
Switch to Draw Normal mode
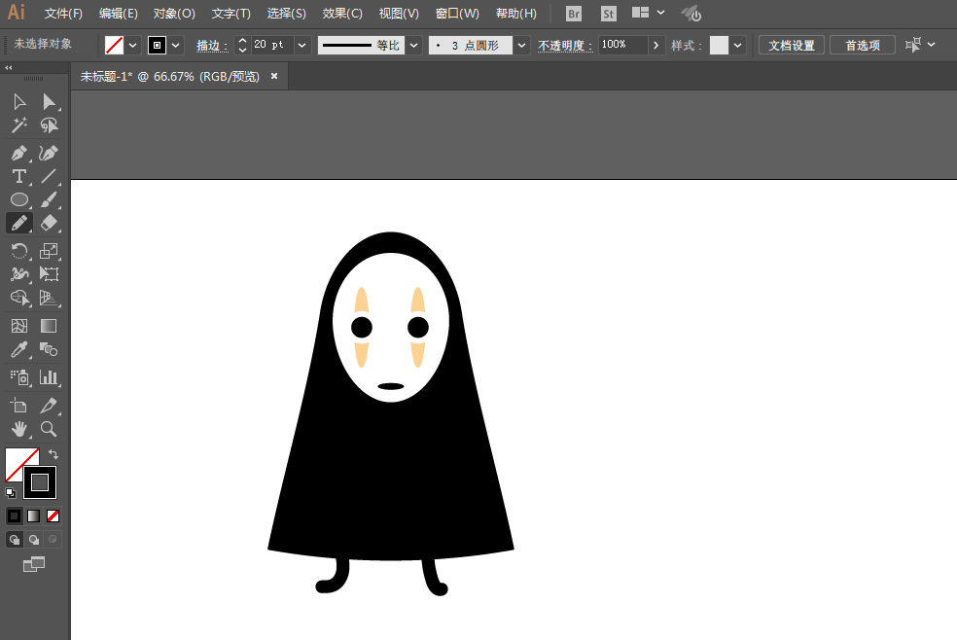[15, 539]
